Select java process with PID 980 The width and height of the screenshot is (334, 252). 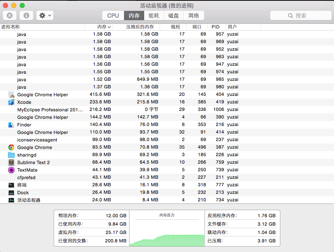(167, 87)
